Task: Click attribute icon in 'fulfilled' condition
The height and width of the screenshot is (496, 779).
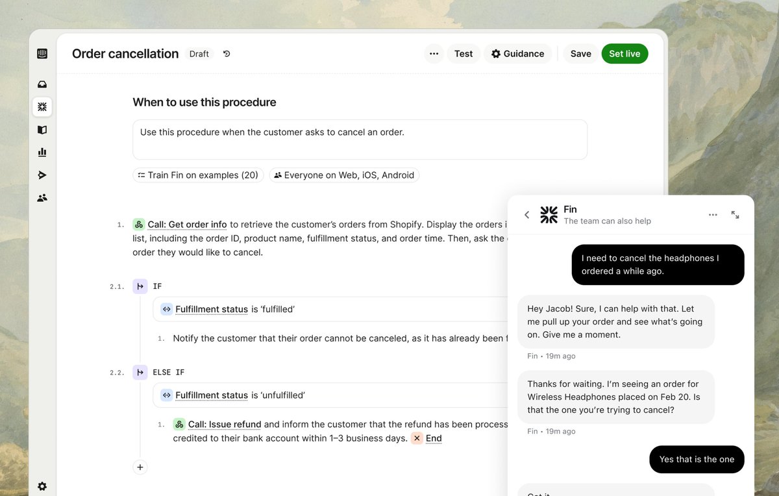Action: 167,309
